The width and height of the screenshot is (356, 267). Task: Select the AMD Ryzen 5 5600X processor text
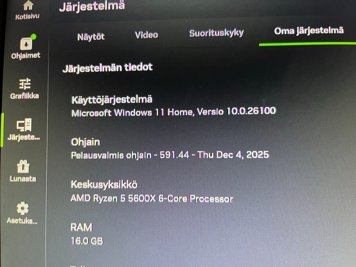pos(152,198)
